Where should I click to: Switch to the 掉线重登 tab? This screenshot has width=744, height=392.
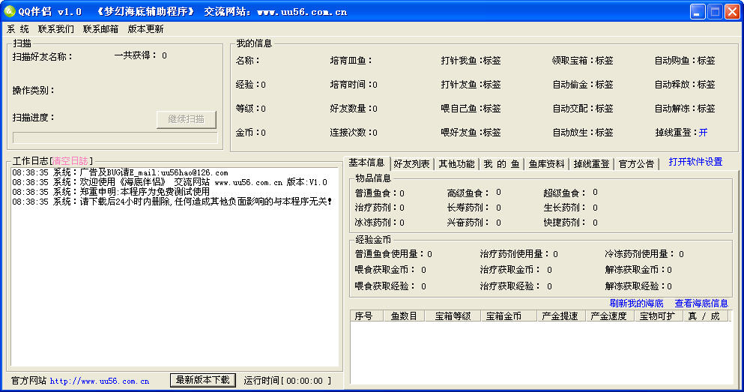click(591, 163)
